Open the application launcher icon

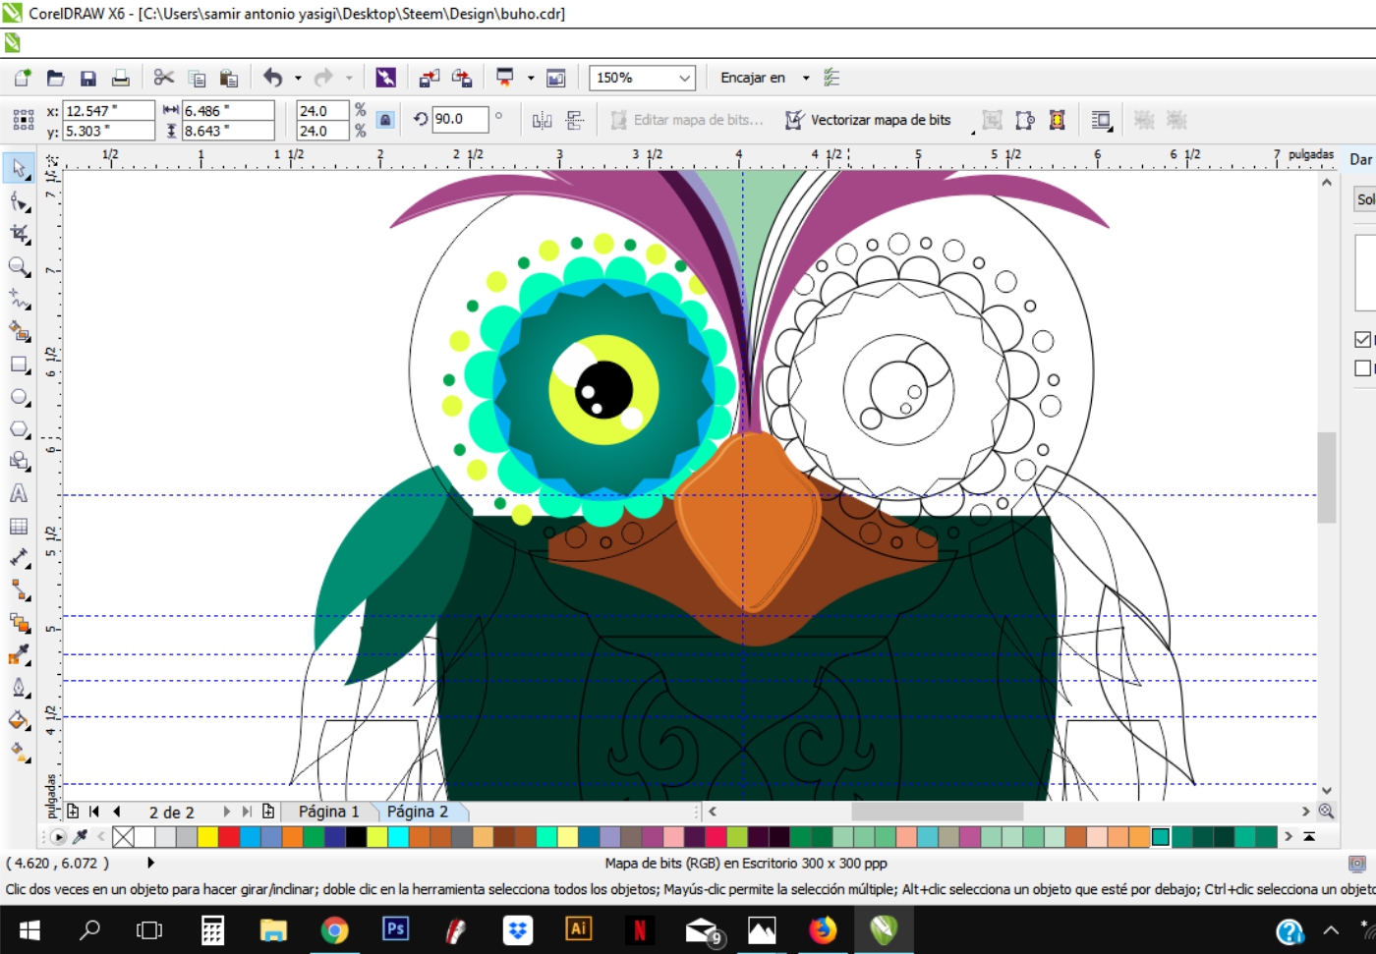(505, 78)
